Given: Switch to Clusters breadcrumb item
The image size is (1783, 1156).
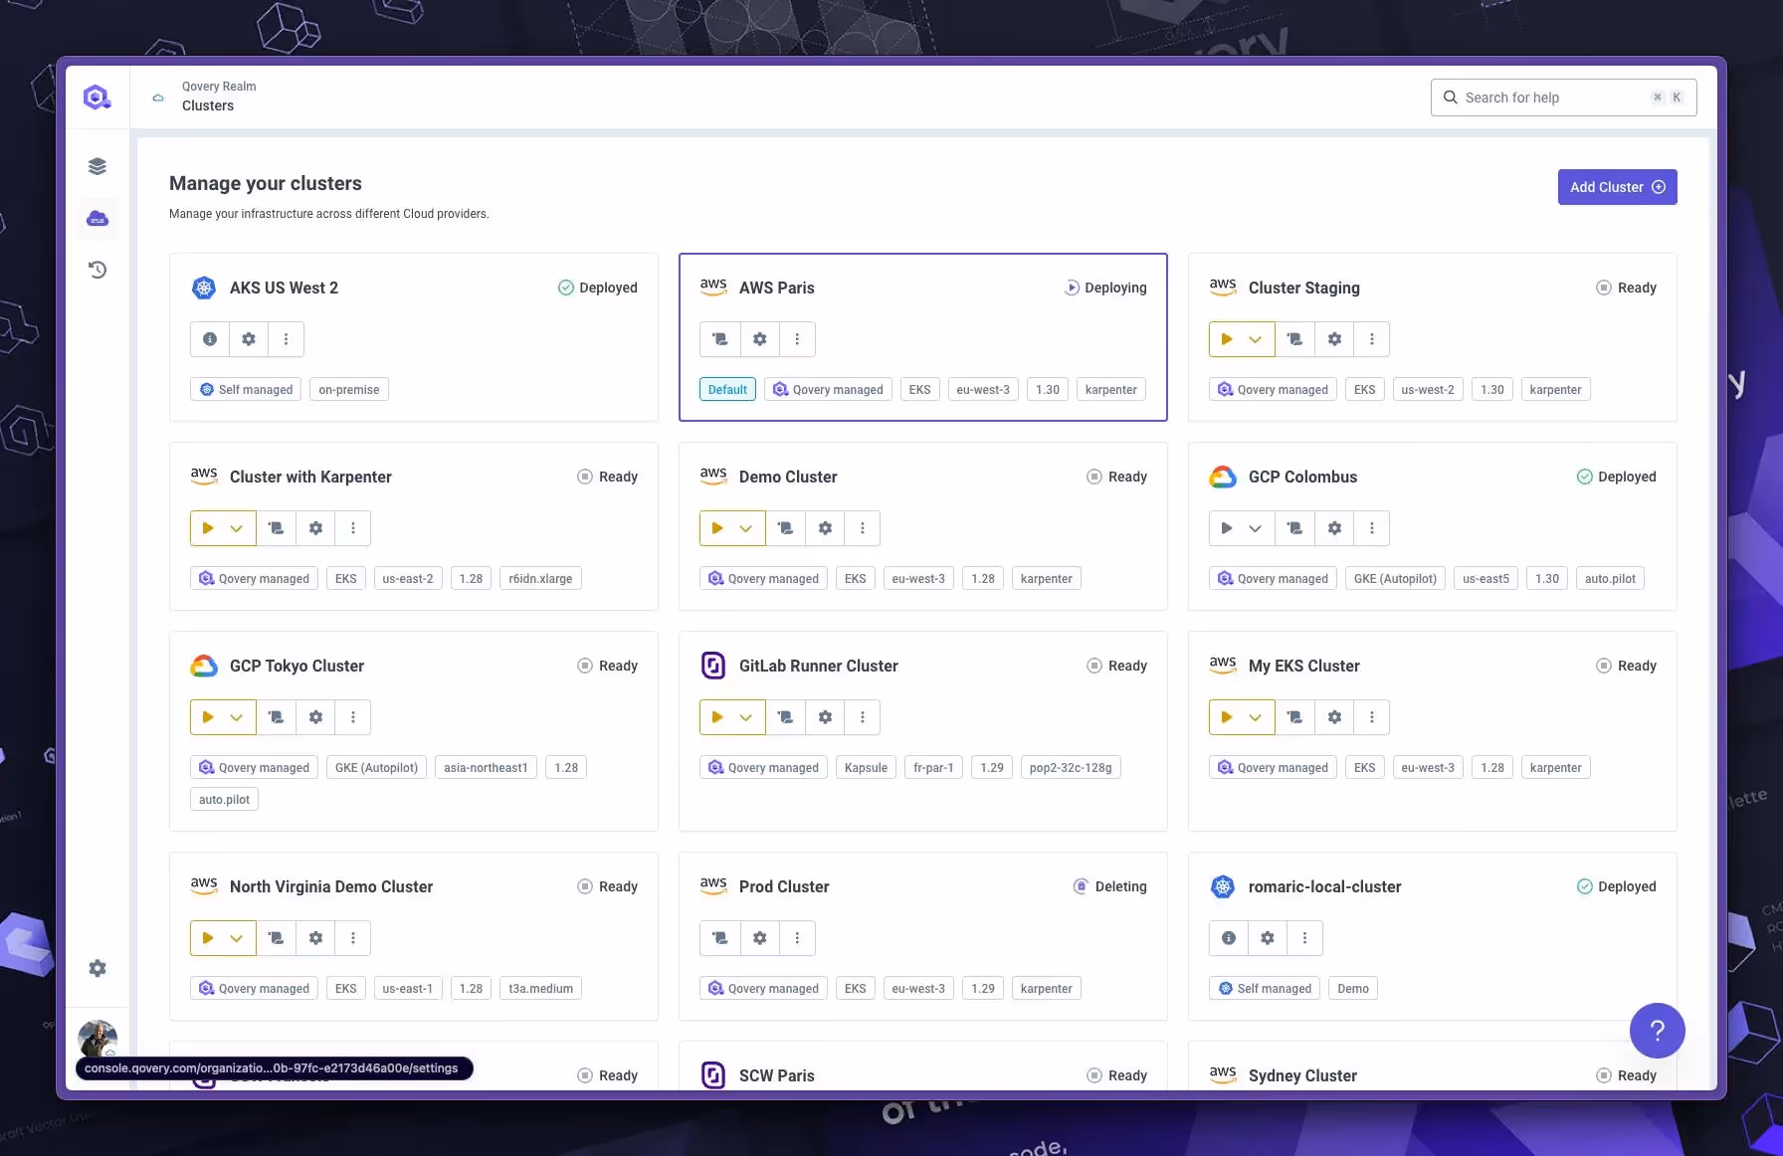Looking at the screenshot, I should 207,105.
